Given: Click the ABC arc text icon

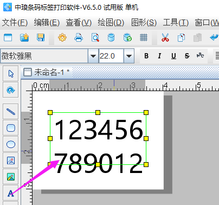Looking at the screenshot, I should (200, 55).
